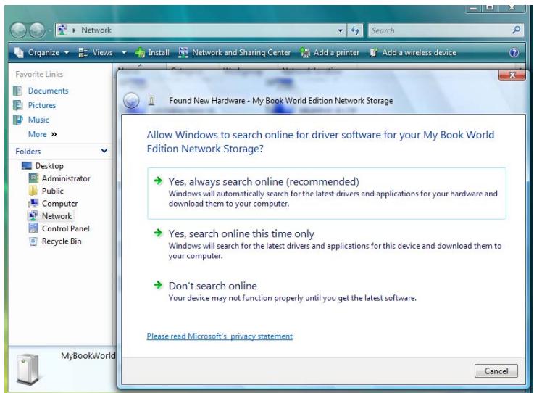534x393 pixels.
Task: Select Administrator folder in tree
Action: coord(66,178)
